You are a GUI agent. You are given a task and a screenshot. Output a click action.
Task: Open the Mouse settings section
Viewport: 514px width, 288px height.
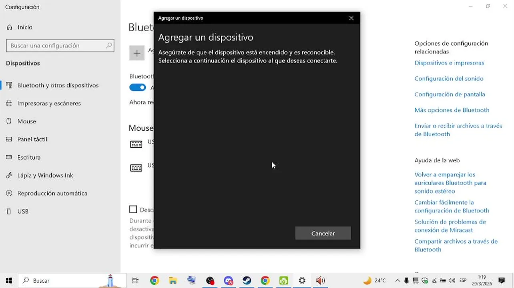click(27, 121)
